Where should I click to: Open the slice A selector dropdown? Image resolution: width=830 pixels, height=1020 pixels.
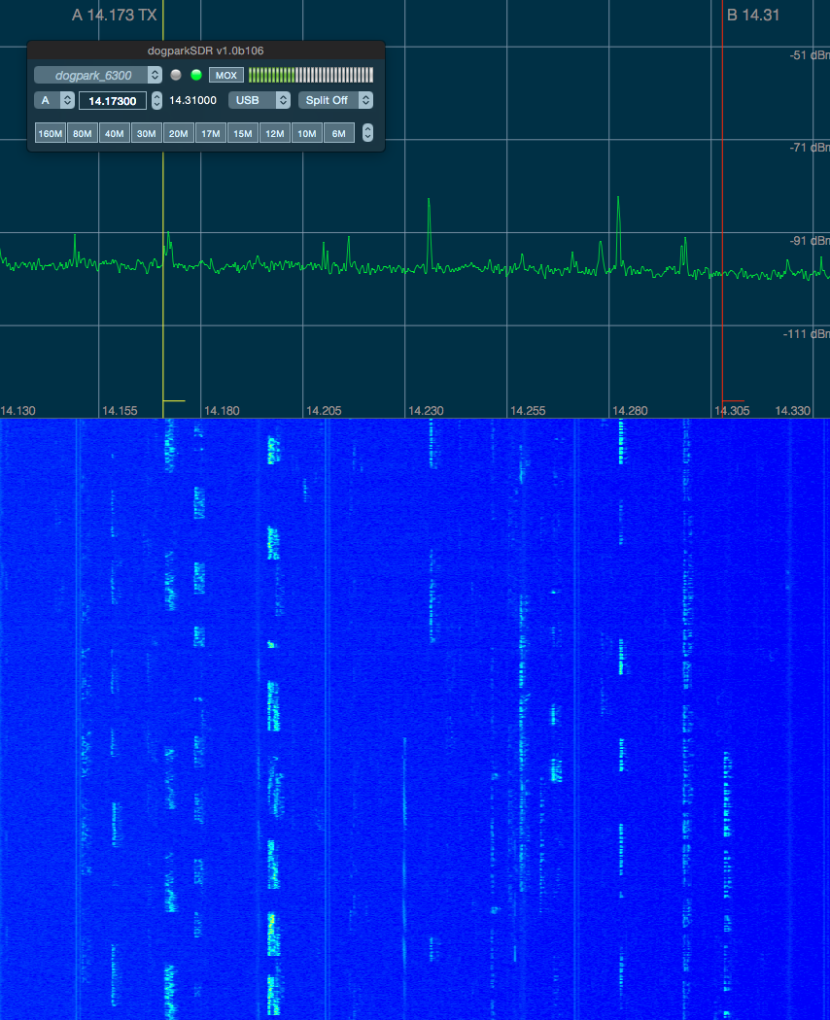(x=54, y=100)
